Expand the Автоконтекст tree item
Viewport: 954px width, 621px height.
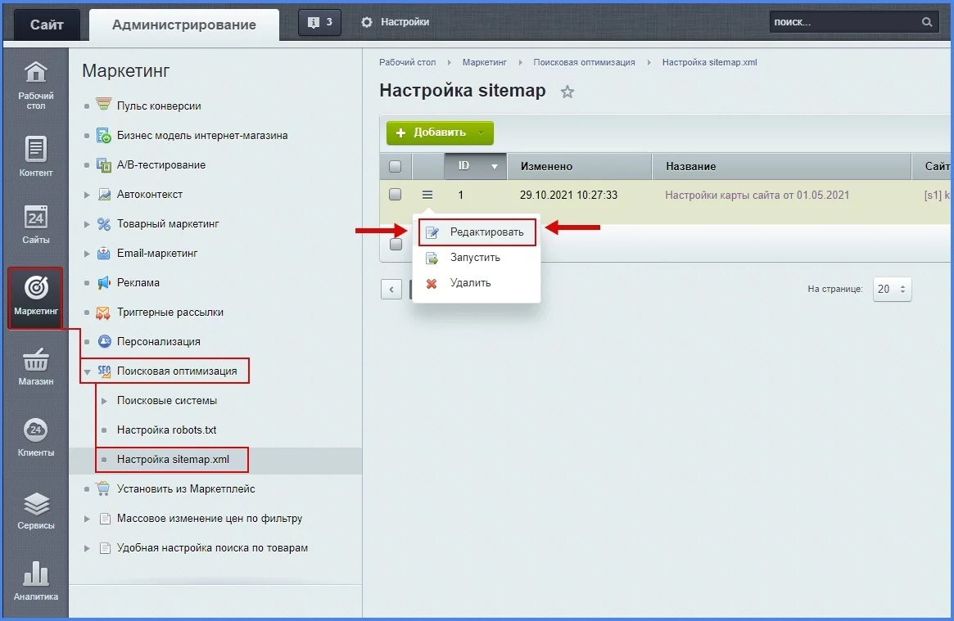(88, 195)
